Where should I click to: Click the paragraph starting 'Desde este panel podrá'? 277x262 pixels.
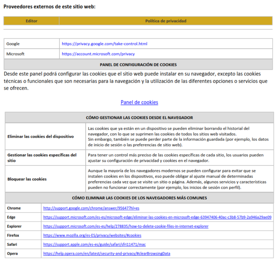tap(136, 81)
